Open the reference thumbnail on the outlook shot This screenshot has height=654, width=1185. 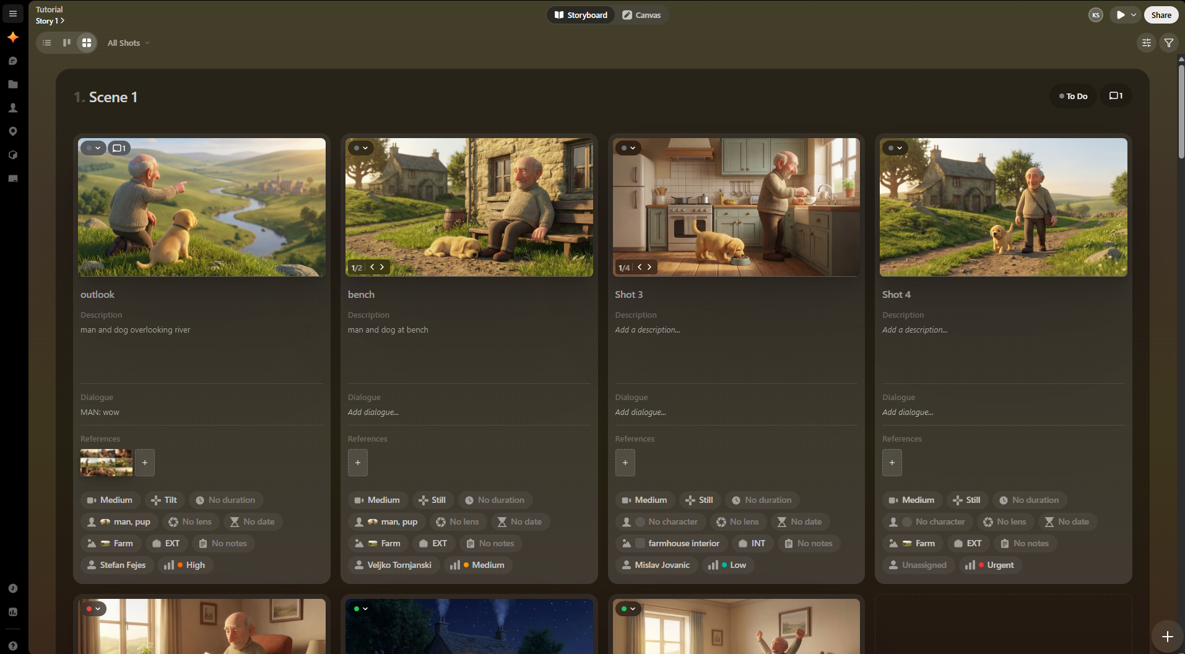105,463
